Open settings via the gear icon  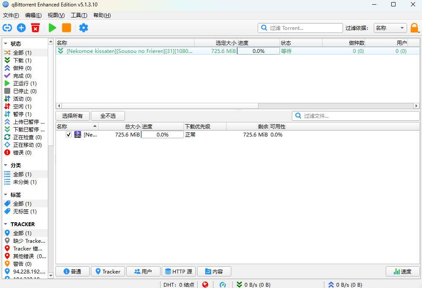tap(84, 28)
